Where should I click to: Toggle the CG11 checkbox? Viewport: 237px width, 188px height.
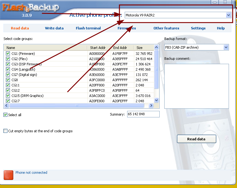click(x=8, y=85)
